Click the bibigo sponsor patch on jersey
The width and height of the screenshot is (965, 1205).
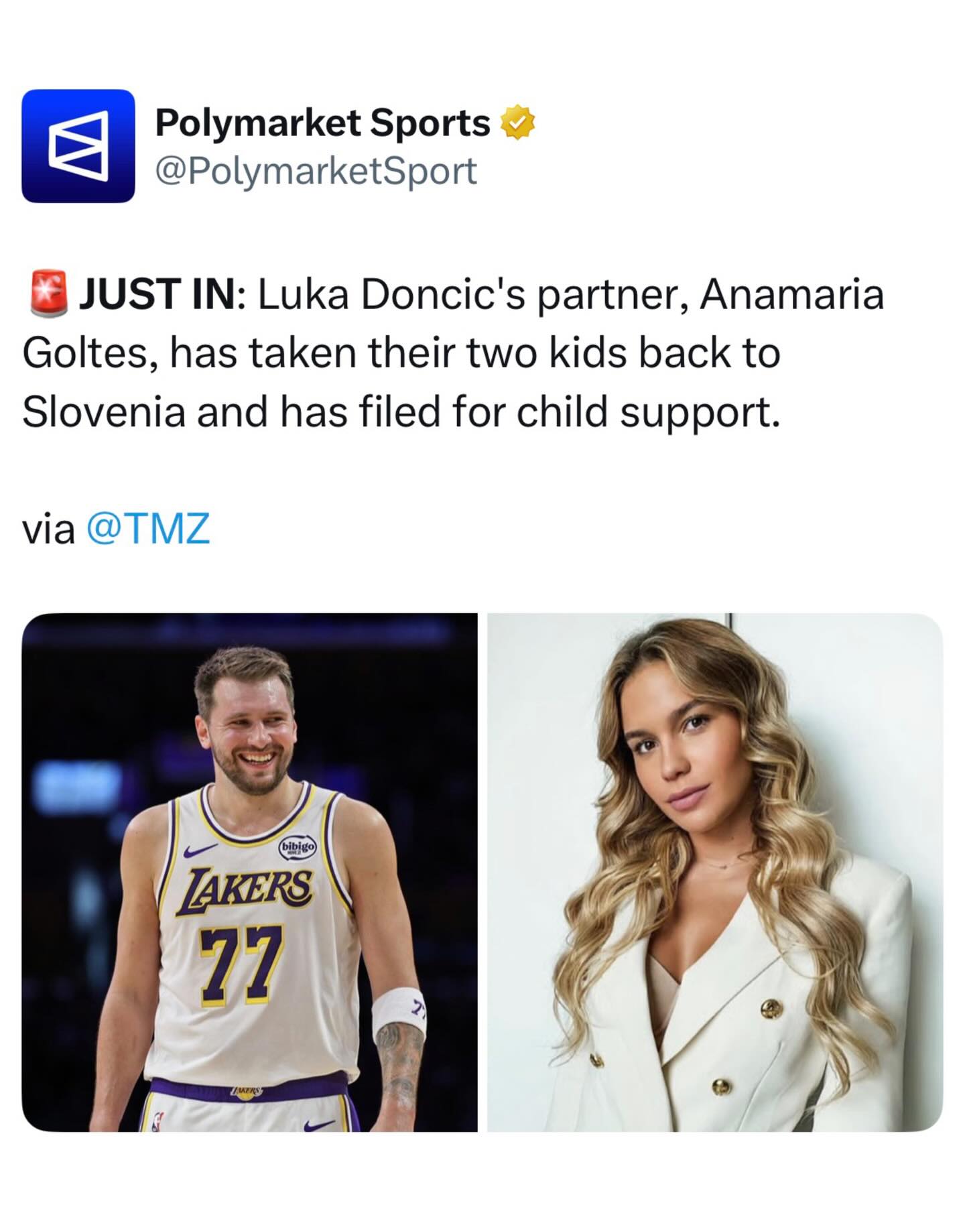[x=297, y=846]
